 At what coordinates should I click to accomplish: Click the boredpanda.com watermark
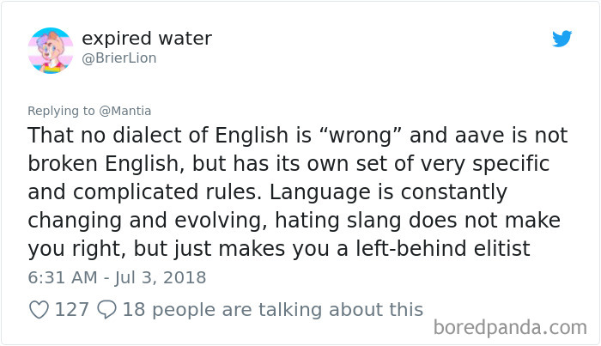510,326
